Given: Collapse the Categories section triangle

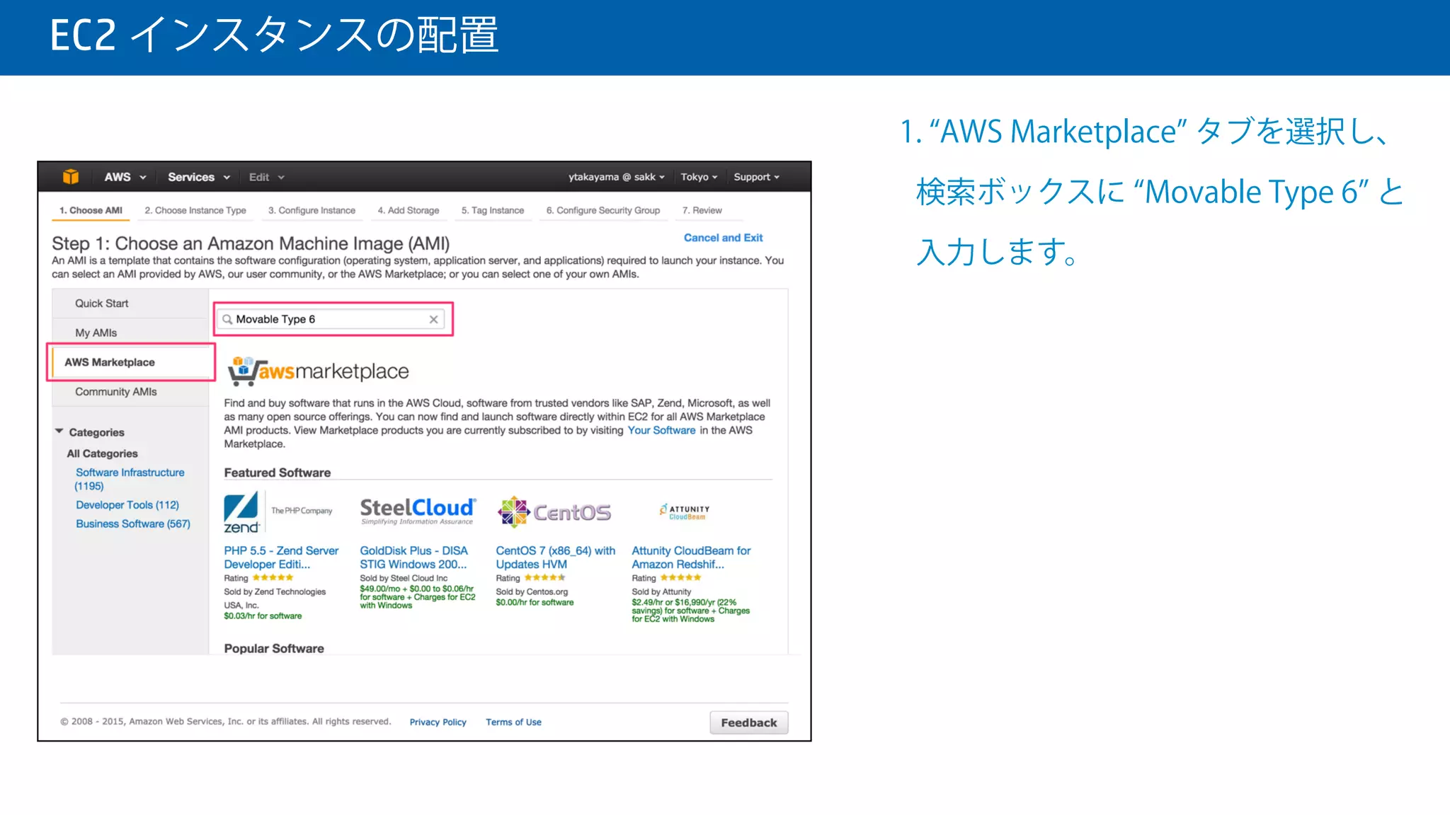Looking at the screenshot, I should pos(59,431).
